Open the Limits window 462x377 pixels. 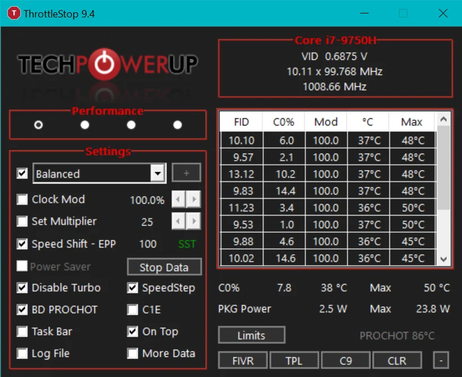[x=252, y=335]
